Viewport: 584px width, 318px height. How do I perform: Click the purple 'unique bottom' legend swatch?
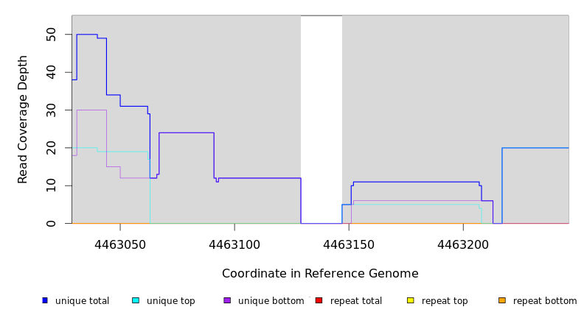click(227, 300)
